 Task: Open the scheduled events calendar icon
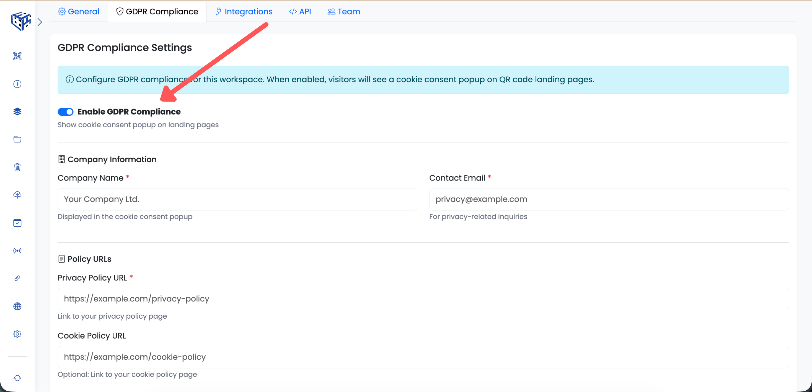(17, 223)
